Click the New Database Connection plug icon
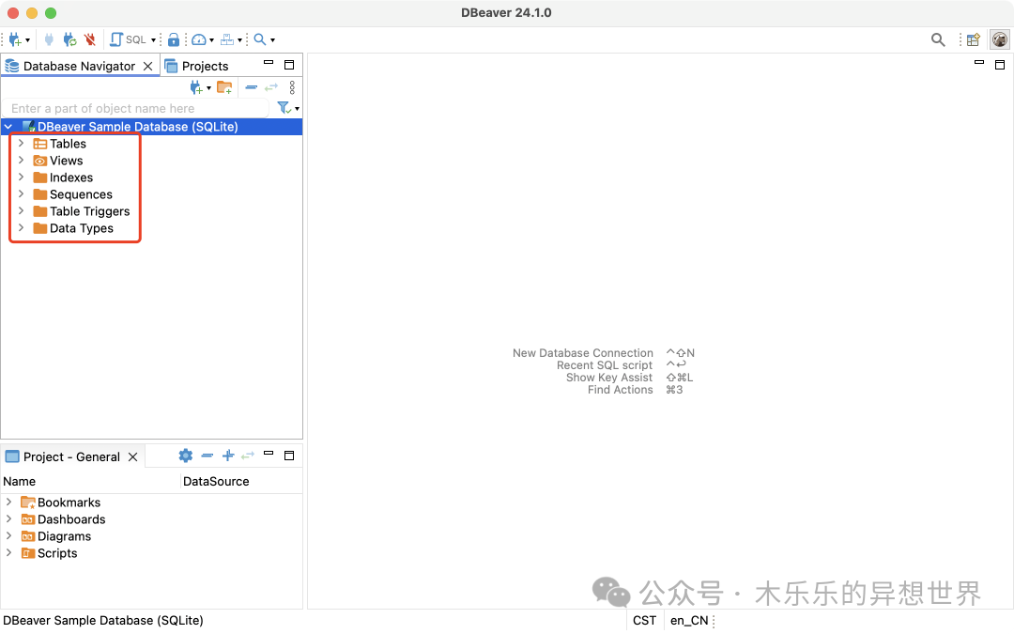Screen dimensions: 1014x634 coord(15,39)
